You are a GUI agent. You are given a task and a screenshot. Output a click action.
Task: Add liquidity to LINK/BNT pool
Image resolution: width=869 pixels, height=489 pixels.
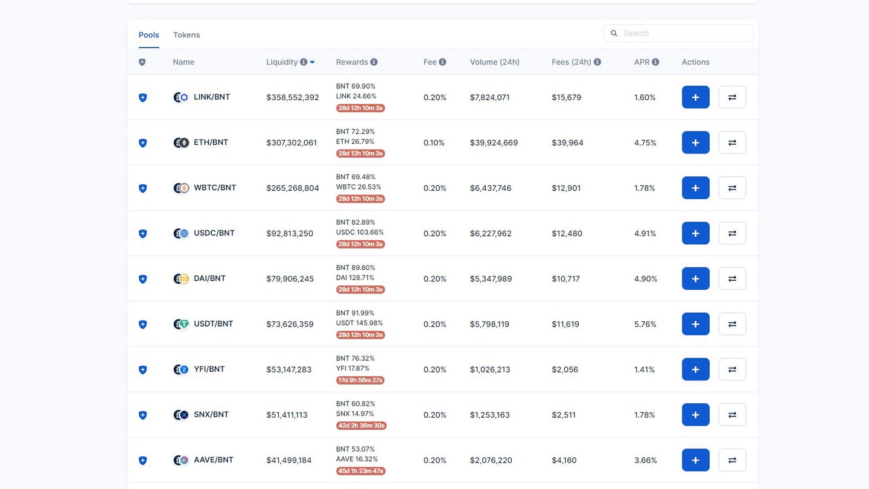pos(695,97)
